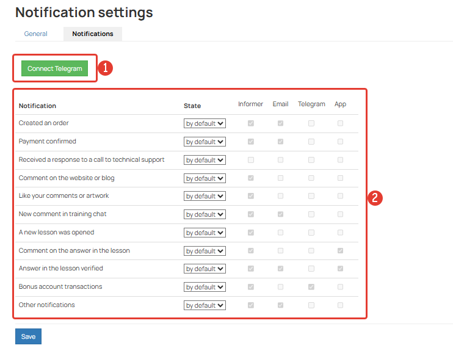Toggle App checkbox for Comment on the answer in the lesson
This screenshot has width=453, height=348.
coord(340,250)
